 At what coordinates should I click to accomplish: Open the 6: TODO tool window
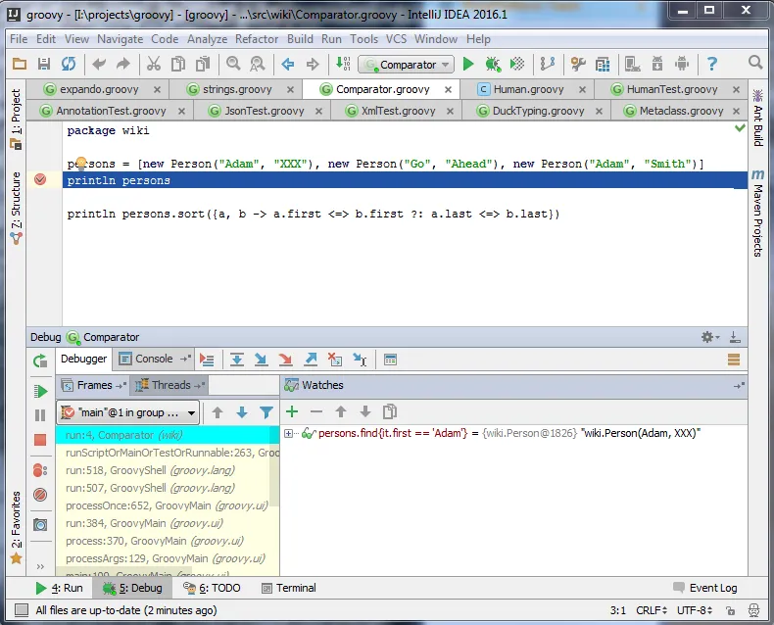[x=212, y=588]
